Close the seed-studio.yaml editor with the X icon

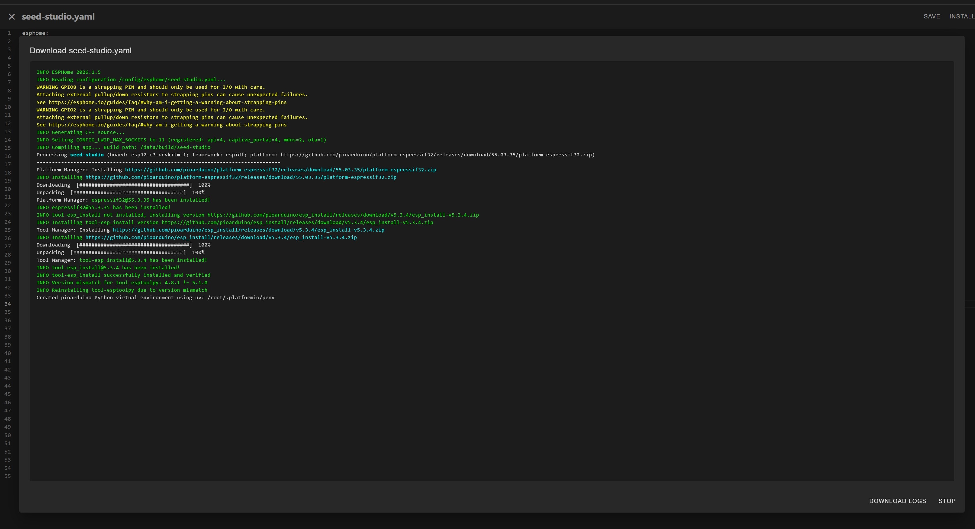(x=12, y=17)
